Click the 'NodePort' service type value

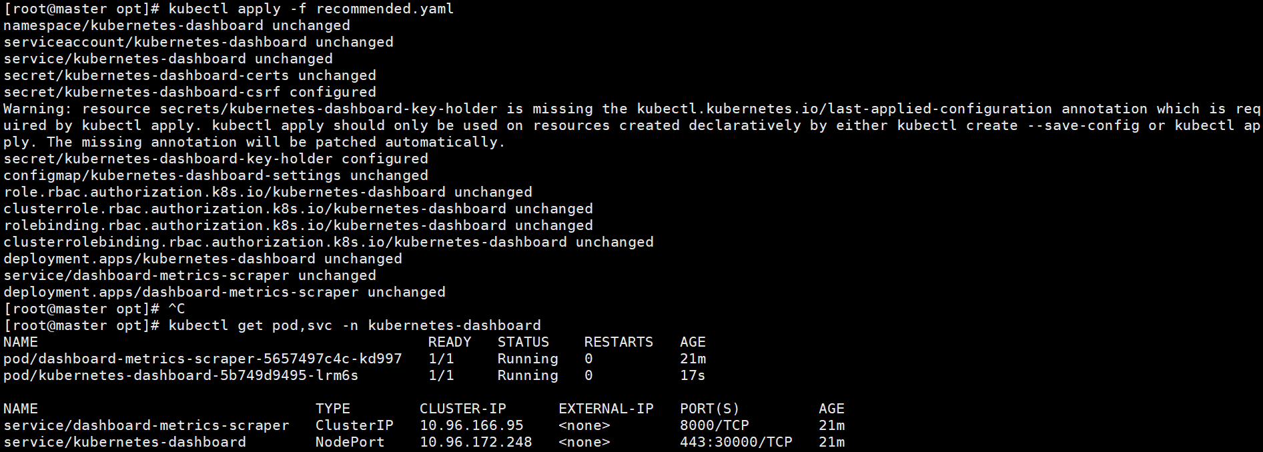click(350, 443)
